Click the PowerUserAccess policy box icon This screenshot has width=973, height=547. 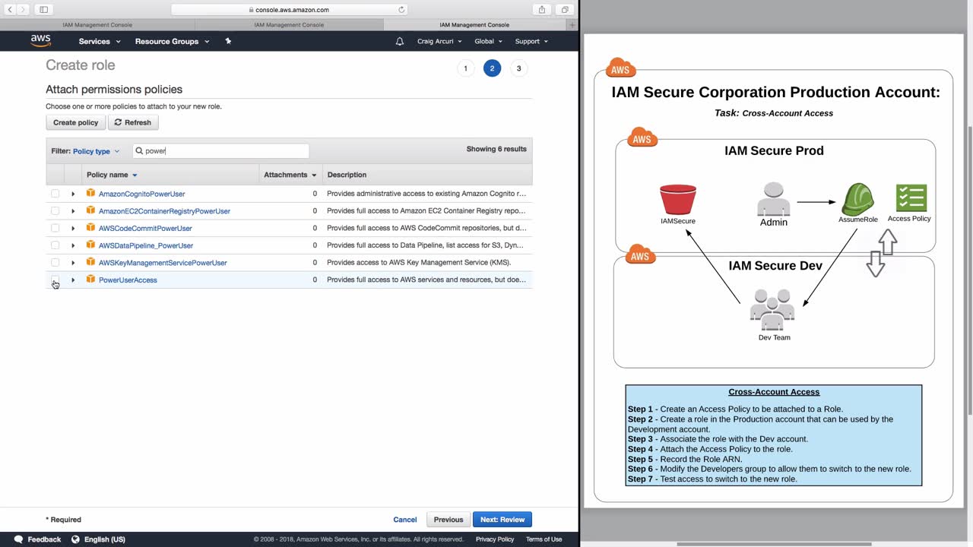pos(90,280)
